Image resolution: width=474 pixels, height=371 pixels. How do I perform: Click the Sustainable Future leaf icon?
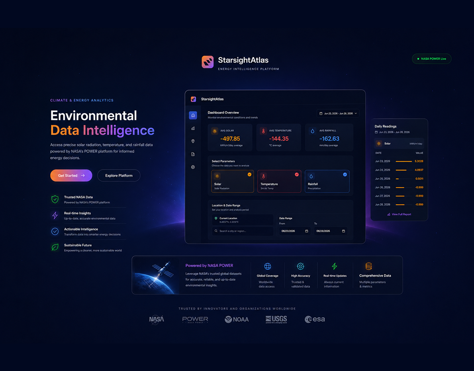pyautogui.click(x=55, y=248)
